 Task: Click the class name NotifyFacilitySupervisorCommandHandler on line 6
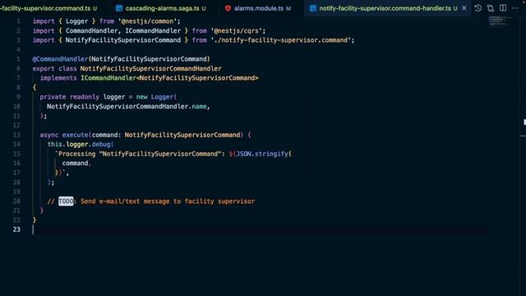click(x=150, y=69)
